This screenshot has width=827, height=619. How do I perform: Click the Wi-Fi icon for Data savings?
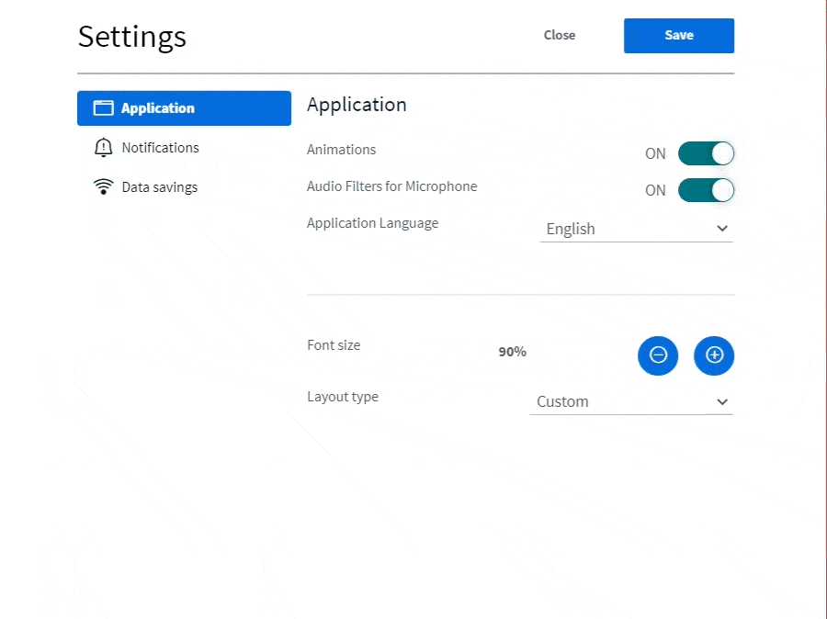pos(103,187)
